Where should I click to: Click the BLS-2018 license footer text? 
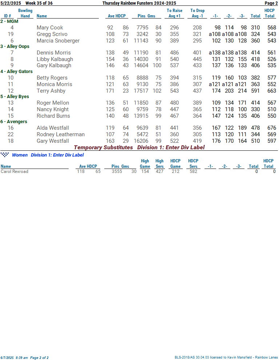coord(226,357)
